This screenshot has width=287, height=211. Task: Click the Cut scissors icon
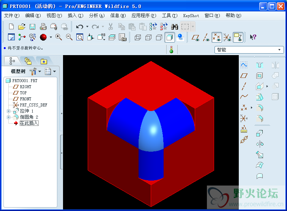[110, 27]
